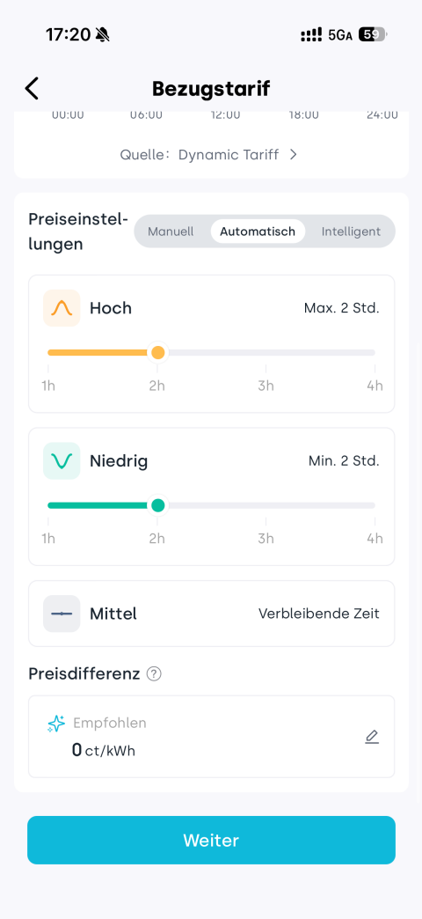Tap the battery indicator in status bar
Viewport: 422px width, 919px height.
(x=372, y=35)
